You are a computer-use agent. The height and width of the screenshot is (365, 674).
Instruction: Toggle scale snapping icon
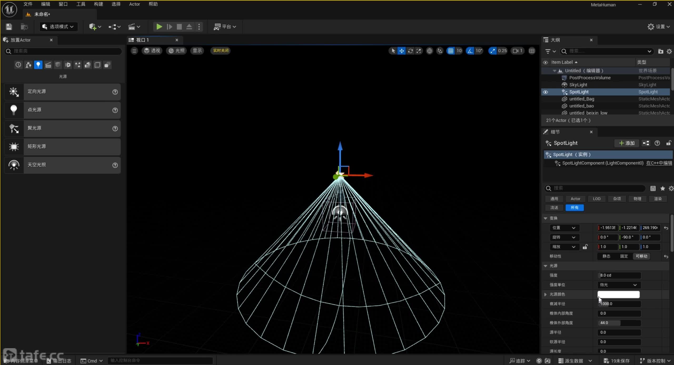click(x=492, y=51)
